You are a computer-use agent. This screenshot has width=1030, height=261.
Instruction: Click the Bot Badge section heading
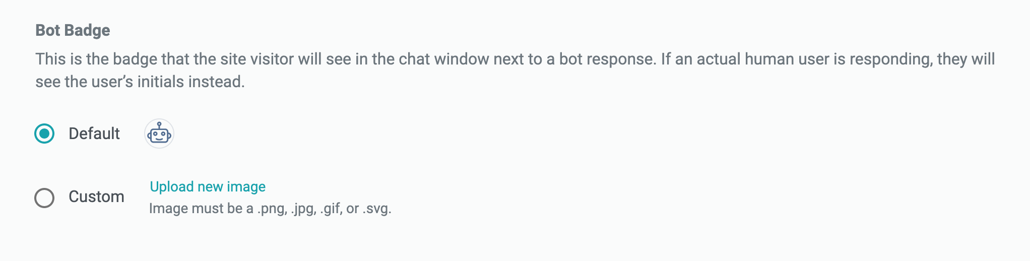pos(73,30)
